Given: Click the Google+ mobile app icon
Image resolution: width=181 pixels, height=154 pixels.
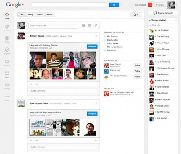Looking at the screenshot, I should (x=106, y=94).
